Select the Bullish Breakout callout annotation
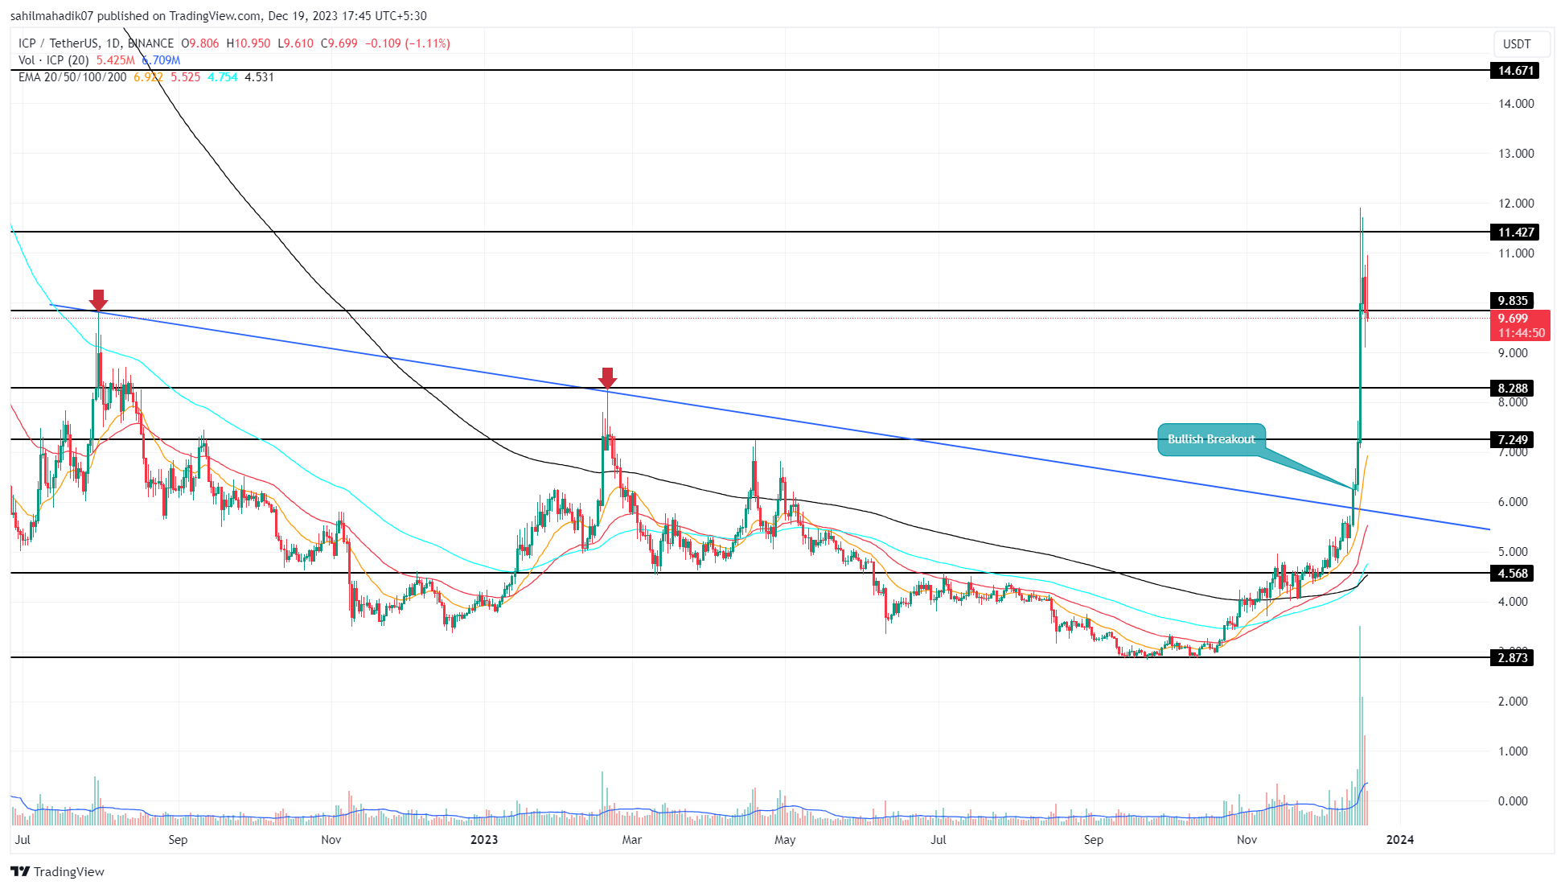 tap(1211, 439)
